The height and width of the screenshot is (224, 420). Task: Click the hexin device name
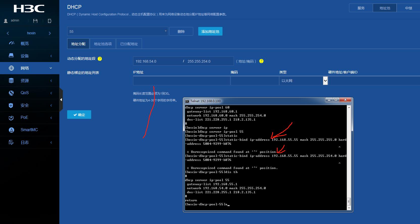[x=31, y=33]
